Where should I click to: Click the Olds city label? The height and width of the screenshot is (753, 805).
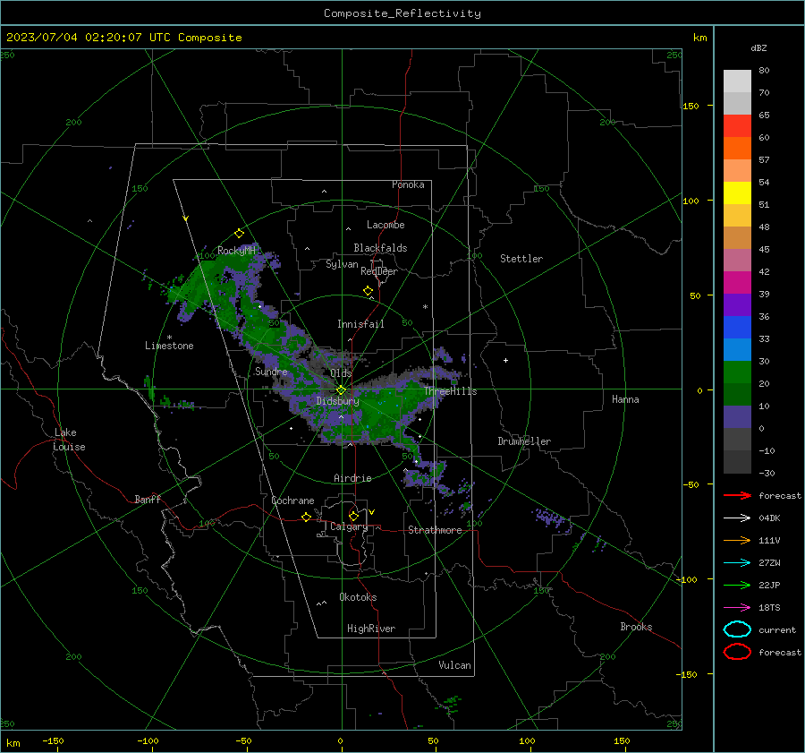click(341, 372)
